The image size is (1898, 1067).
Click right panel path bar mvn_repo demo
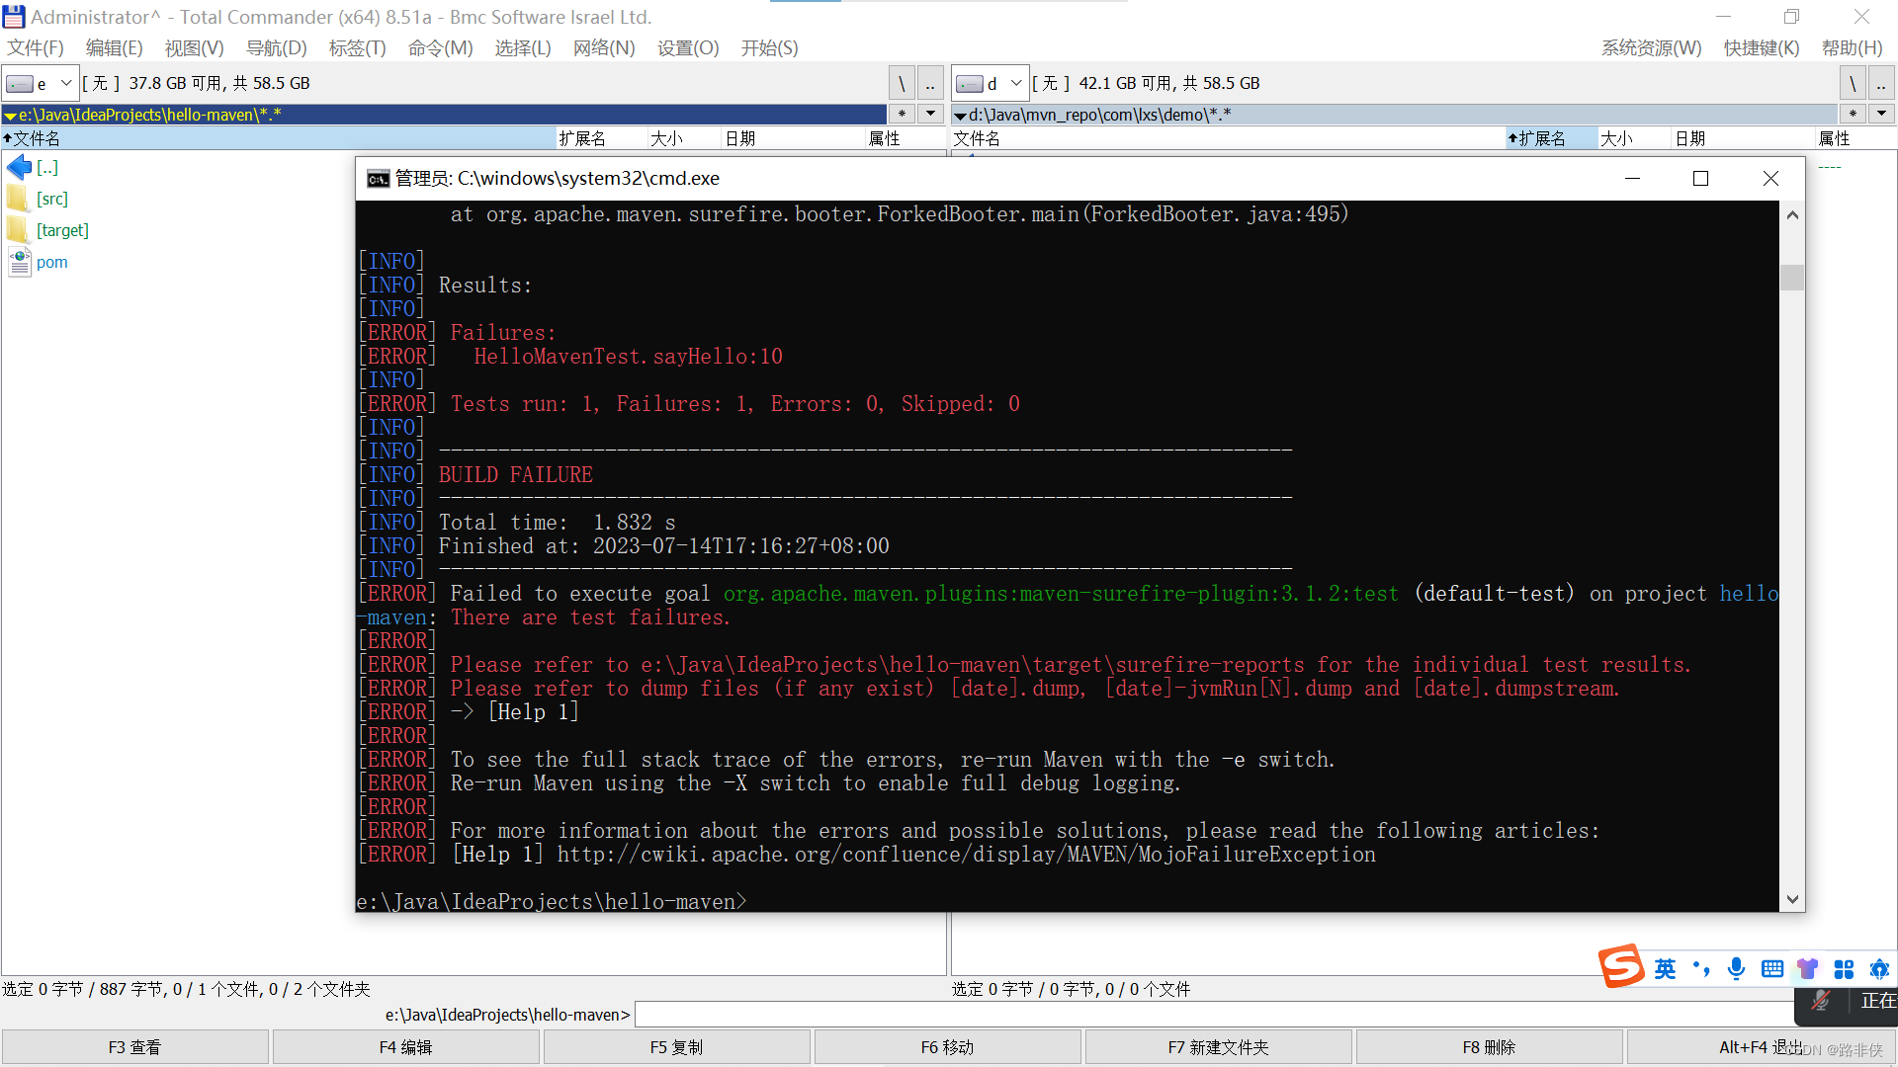coord(1394,115)
